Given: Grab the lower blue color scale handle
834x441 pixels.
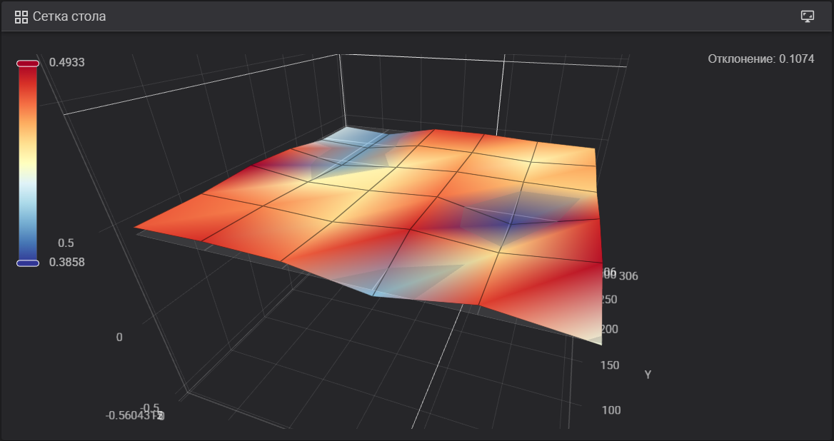Looking at the screenshot, I should (27, 263).
